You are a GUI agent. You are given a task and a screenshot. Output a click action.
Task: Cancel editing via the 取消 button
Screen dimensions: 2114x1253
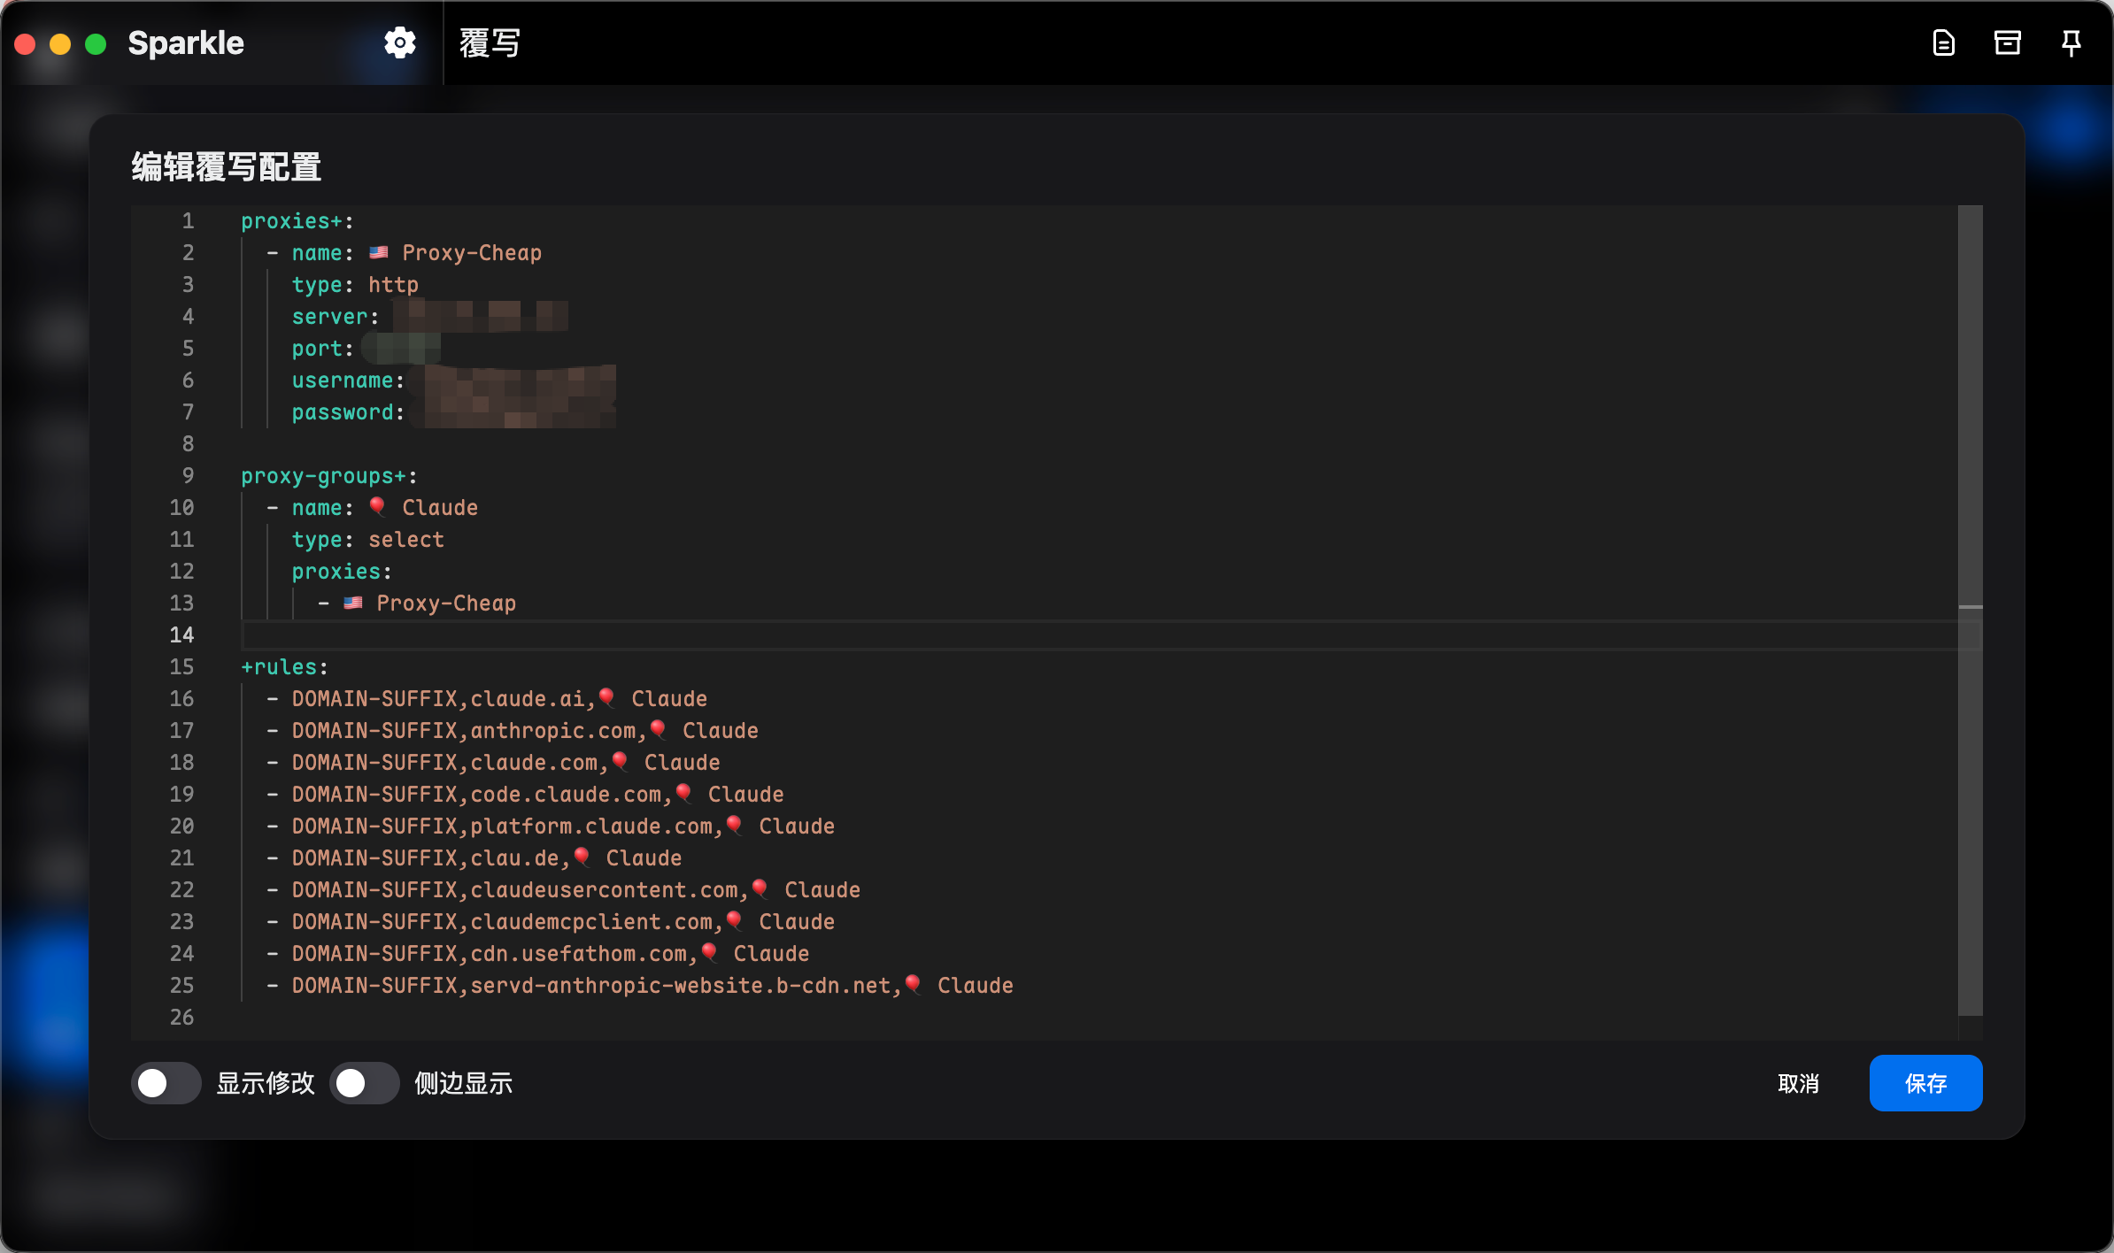click(x=1798, y=1082)
